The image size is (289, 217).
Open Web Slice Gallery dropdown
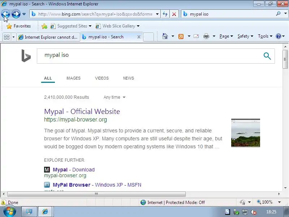point(117,26)
